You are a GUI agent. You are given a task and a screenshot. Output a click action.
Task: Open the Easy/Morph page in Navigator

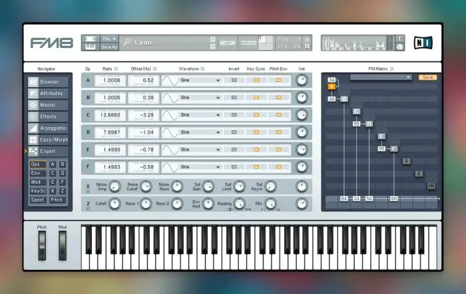coord(48,140)
